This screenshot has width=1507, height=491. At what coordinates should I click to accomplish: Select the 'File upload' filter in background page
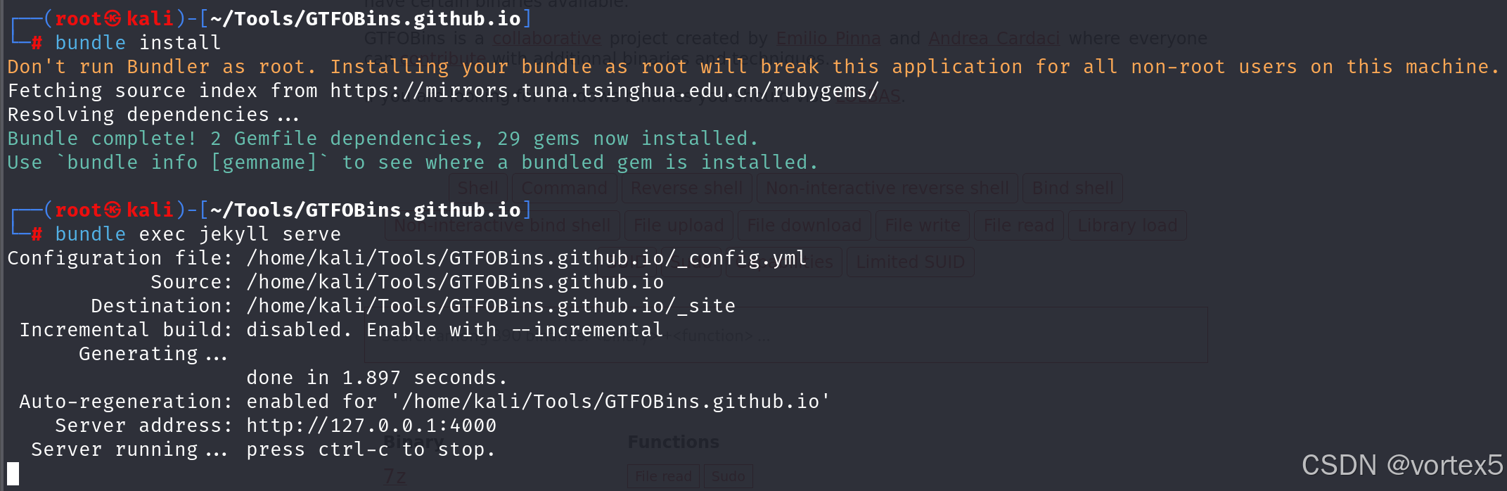[679, 225]
